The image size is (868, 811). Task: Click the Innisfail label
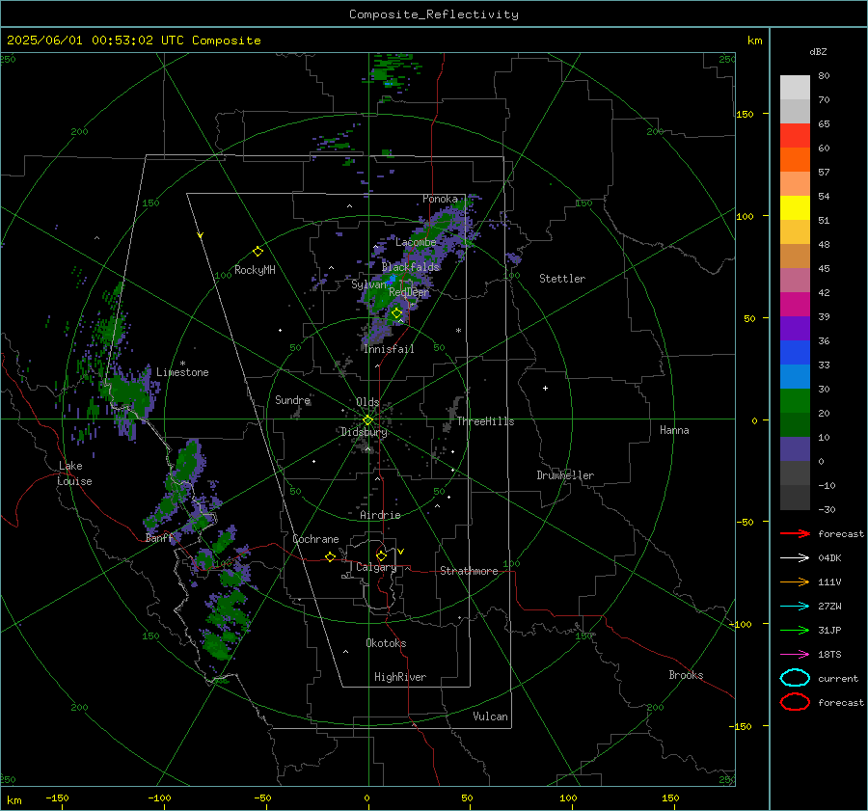pos(389,349)
